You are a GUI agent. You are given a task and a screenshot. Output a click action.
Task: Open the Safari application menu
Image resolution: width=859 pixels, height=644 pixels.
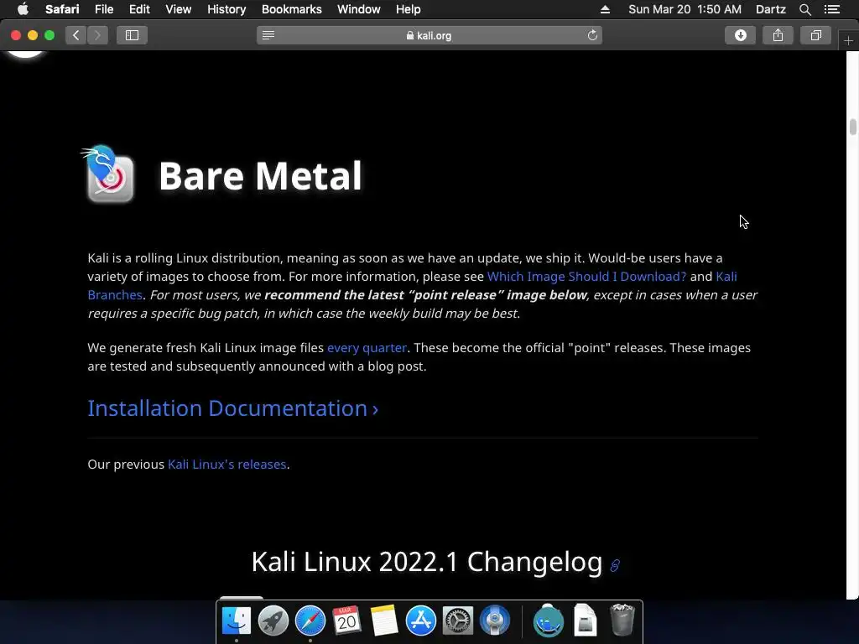[62, 9]
